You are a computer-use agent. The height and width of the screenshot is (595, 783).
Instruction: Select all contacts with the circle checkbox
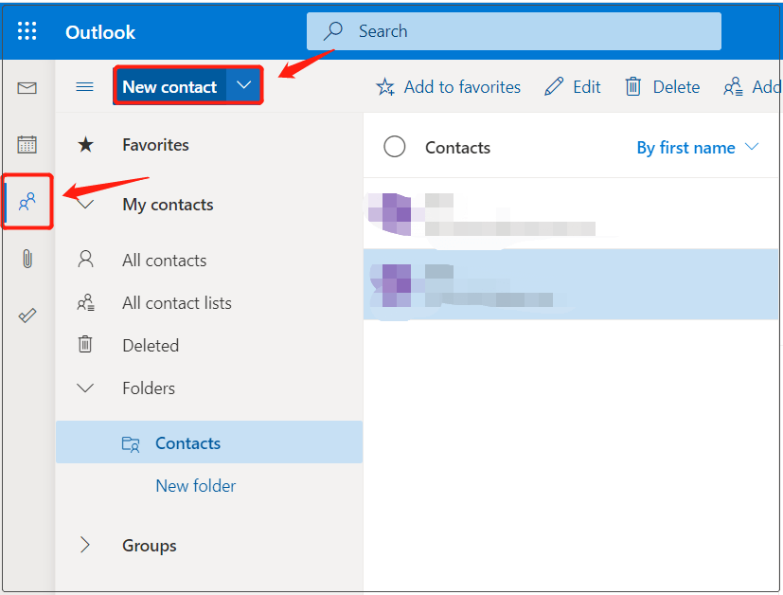pyautogui.click(x=395, y=147)
